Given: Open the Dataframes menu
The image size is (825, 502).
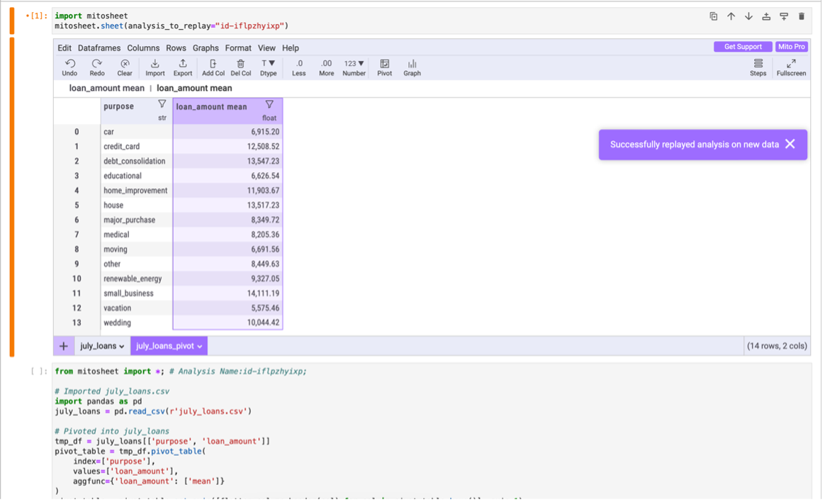Looking at the screenshot, I should click(99, 48).
